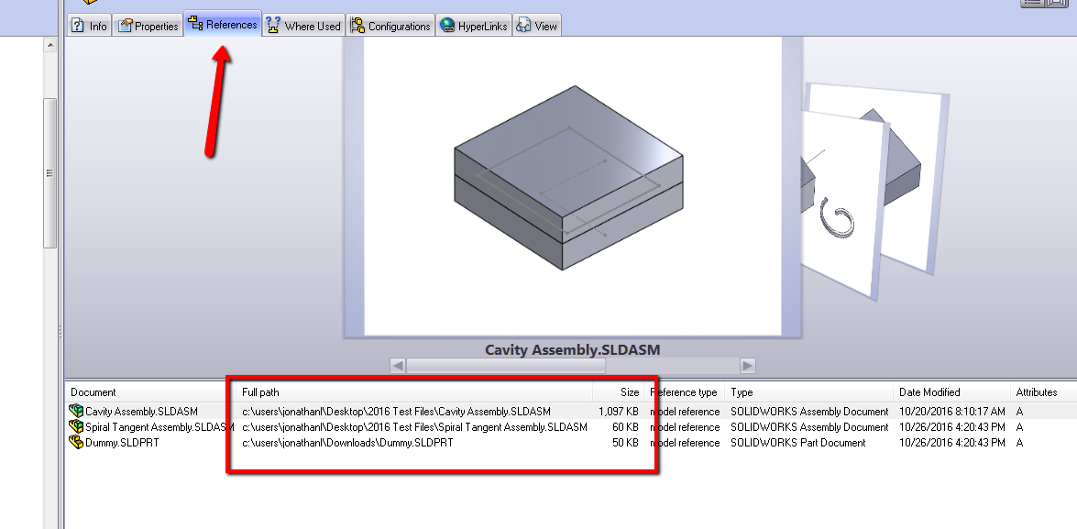Click the Spiral Tangent Assembly file icon
1077x529 pixels.
[76, 426]
